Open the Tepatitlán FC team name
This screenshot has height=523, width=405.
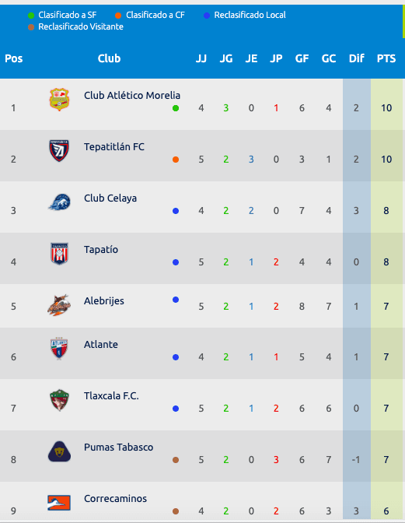tap(114, 147)
